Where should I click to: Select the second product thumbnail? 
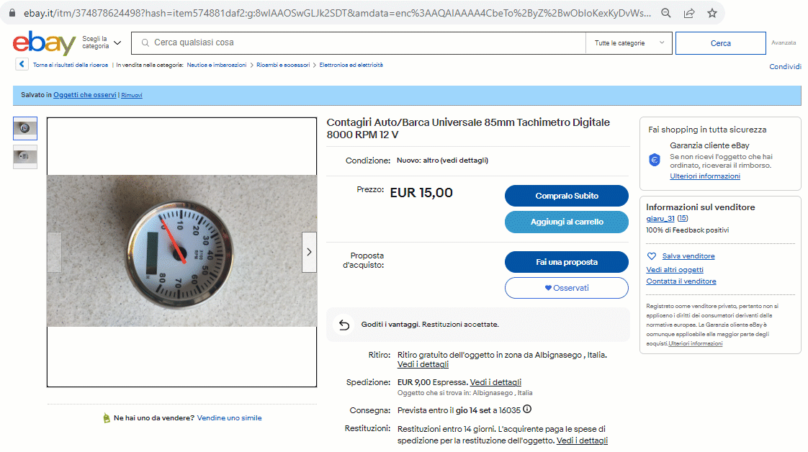click(x=24, y=156)
